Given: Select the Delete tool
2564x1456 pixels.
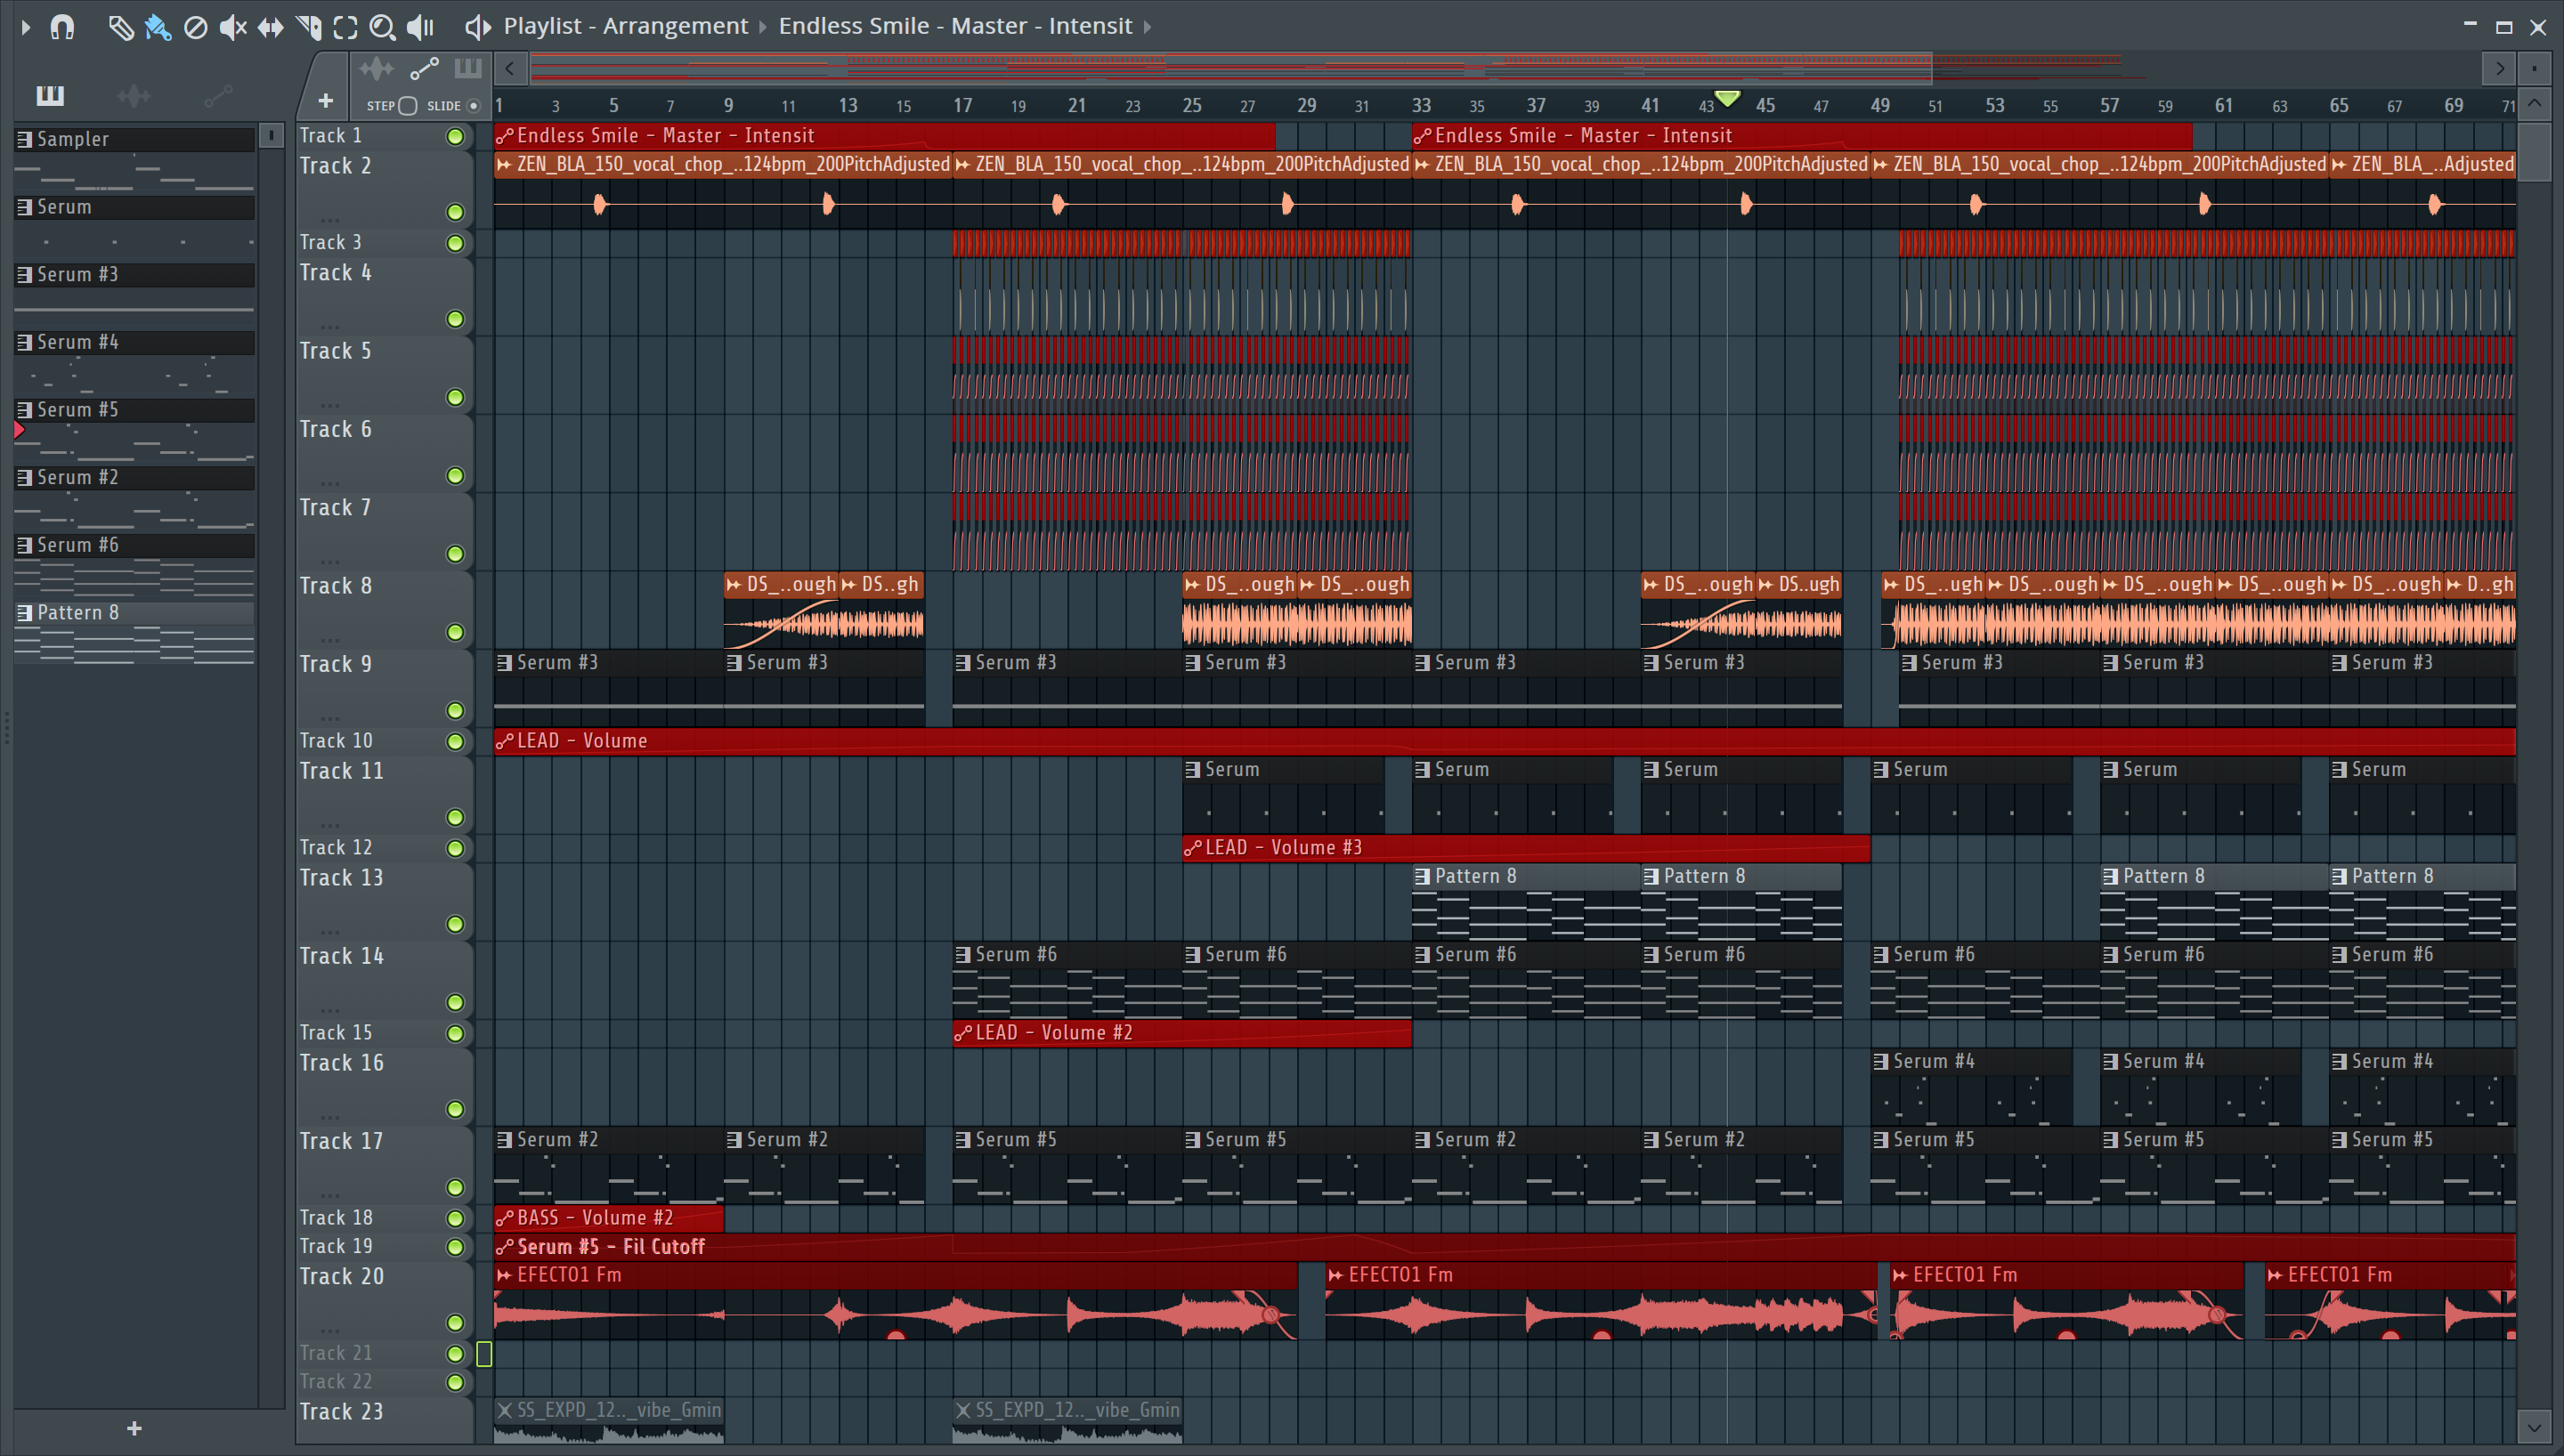Looking at the screenshot, I should [196, 27].
